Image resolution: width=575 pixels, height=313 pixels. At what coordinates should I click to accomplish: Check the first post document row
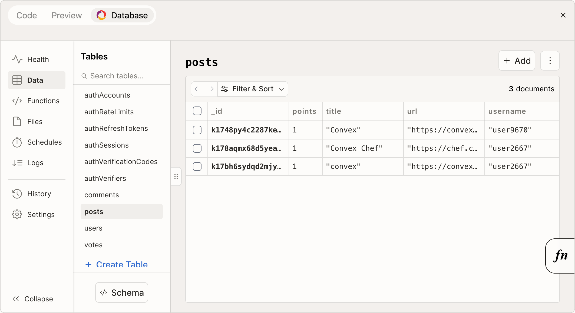coord(197,130)
